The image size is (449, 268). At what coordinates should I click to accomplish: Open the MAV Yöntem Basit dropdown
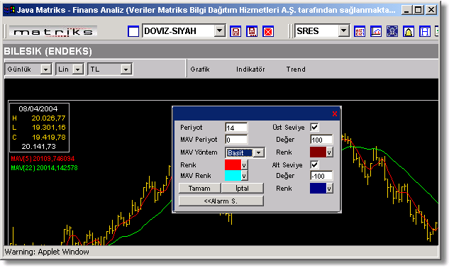259,152
